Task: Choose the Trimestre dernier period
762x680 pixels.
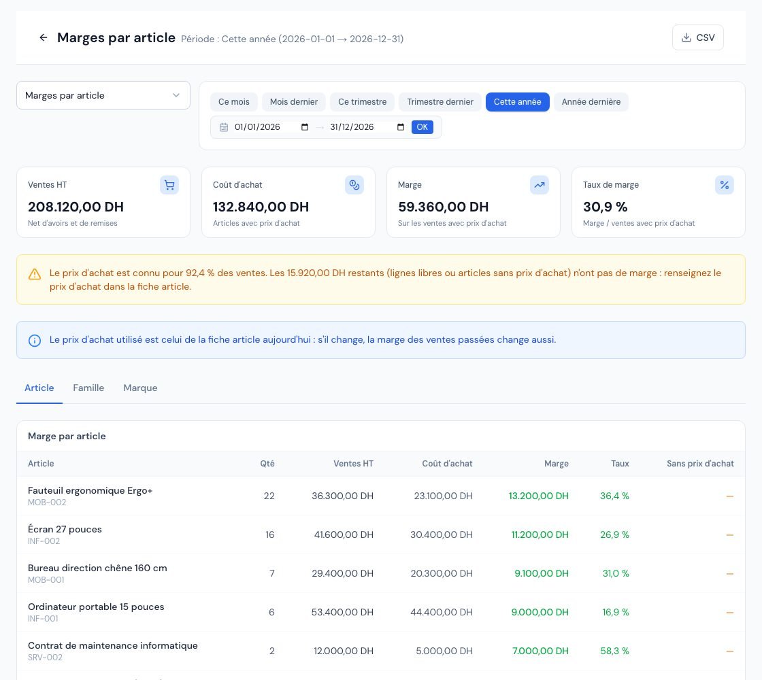Action: click(440, 102)
